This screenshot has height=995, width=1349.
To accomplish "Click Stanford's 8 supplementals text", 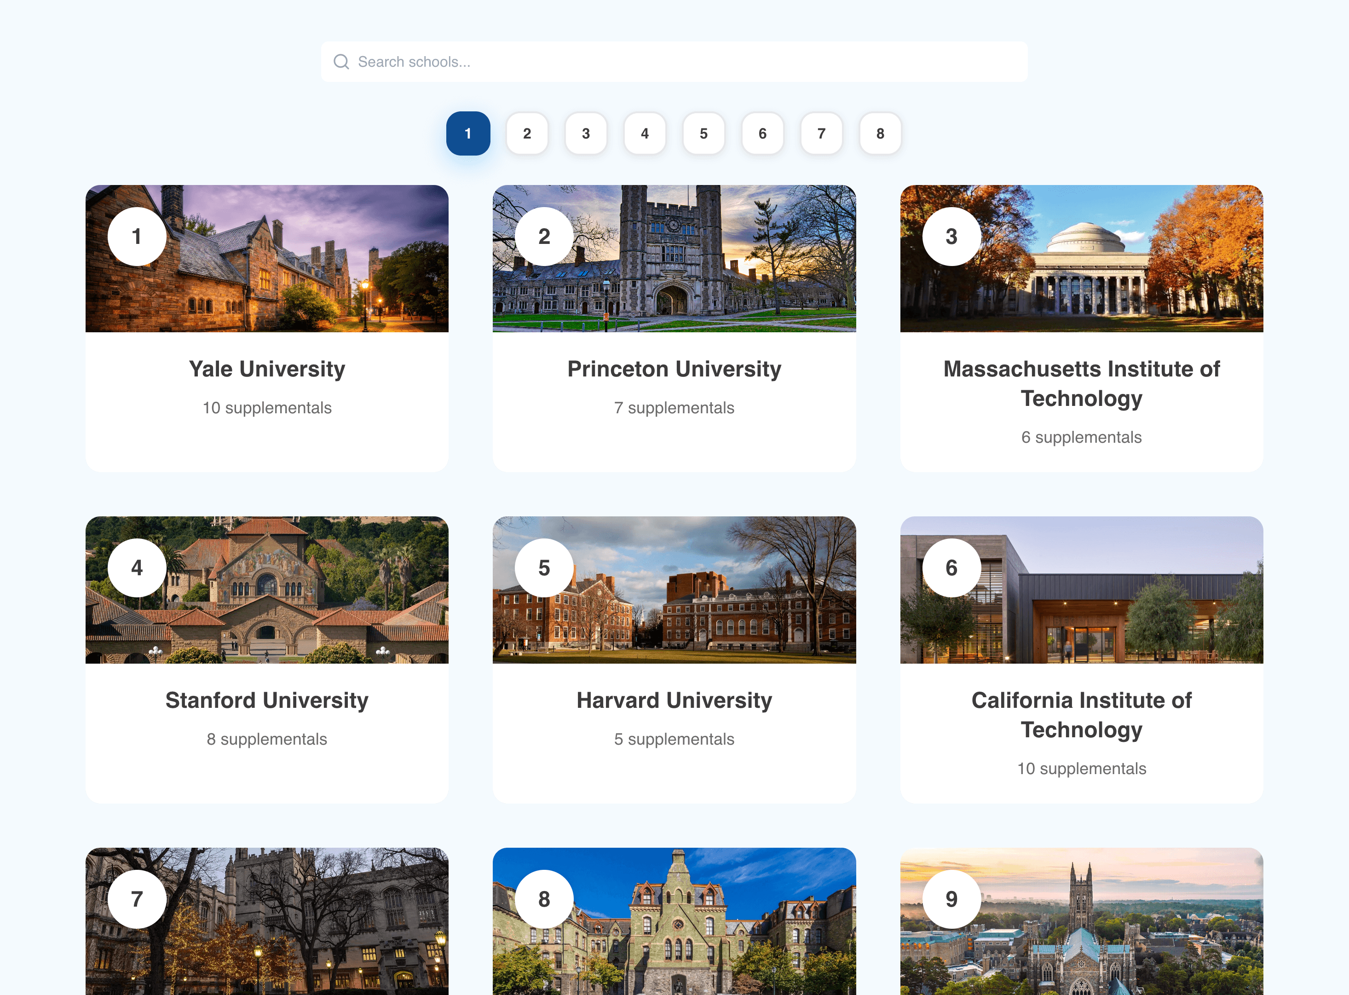I will tap(267, 739).
